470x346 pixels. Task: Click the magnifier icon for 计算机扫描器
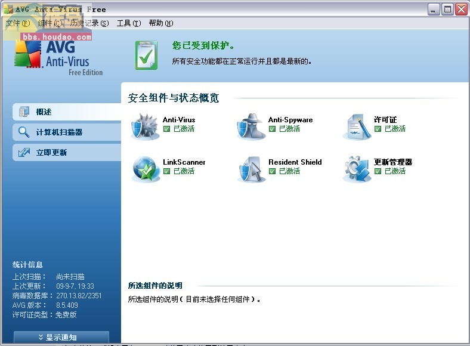click(x=24, y=132)
